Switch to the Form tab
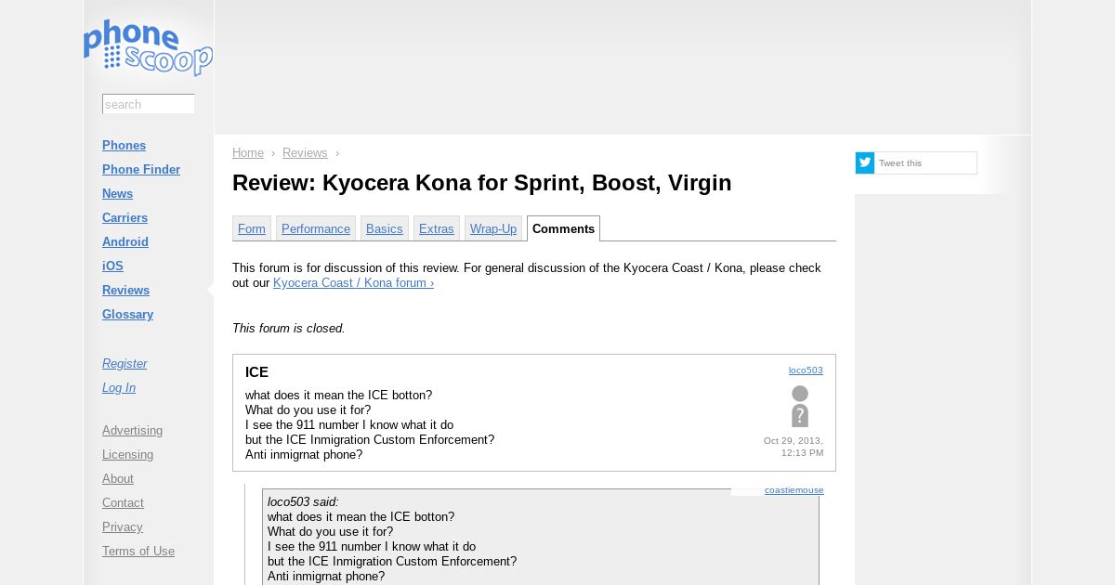Viewport: 1115px width, 585px height. pyautogui.click(x=252, y=228)
